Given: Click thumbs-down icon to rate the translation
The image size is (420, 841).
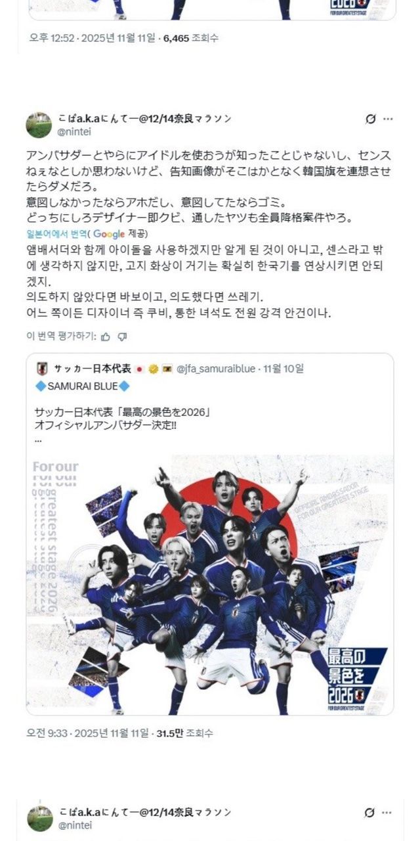Looking at the screenshot, I should 122,336.
